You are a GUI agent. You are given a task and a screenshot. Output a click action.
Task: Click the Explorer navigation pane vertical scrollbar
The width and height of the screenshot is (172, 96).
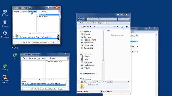click(x=103, y=46)
